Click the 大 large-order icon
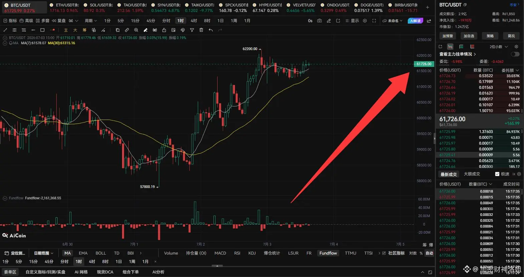Viewport: 524px width, 277px height. coord(75,30)
